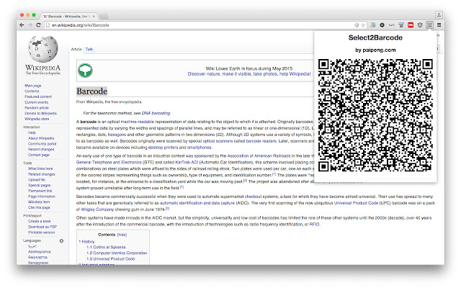Hide the Contents table via [hide]
The height and width of the screenshot is (288, 461).
click(122, 235)
